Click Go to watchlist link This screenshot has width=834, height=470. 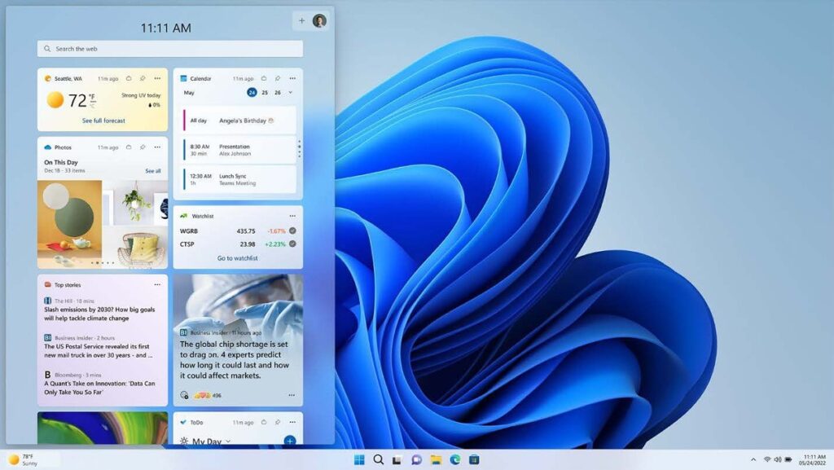pos(237,257)
